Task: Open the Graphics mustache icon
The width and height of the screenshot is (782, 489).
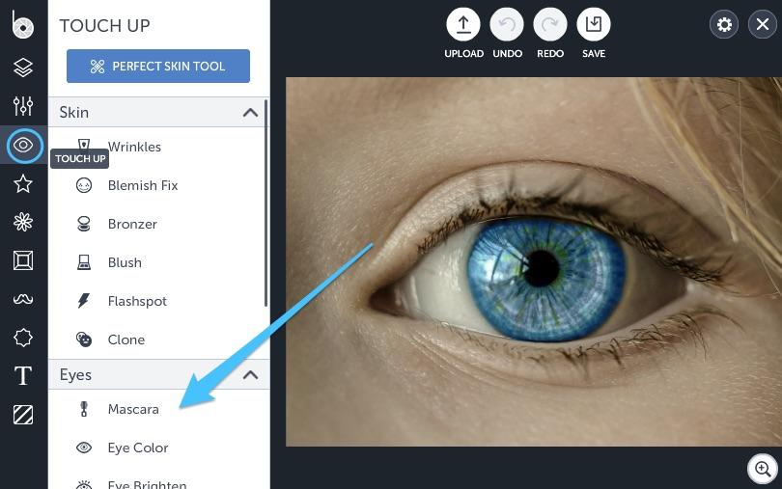Action: point(23,299)
